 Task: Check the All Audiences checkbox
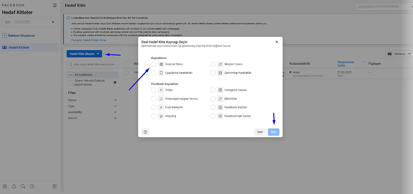pyautogui.click(x=70, y=75)
